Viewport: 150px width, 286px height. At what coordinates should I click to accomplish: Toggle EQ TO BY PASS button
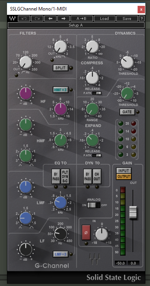click(x=56, y=177)
